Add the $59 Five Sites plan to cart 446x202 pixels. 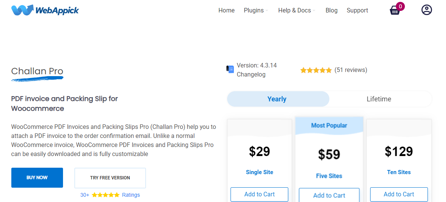coord(329,195)
